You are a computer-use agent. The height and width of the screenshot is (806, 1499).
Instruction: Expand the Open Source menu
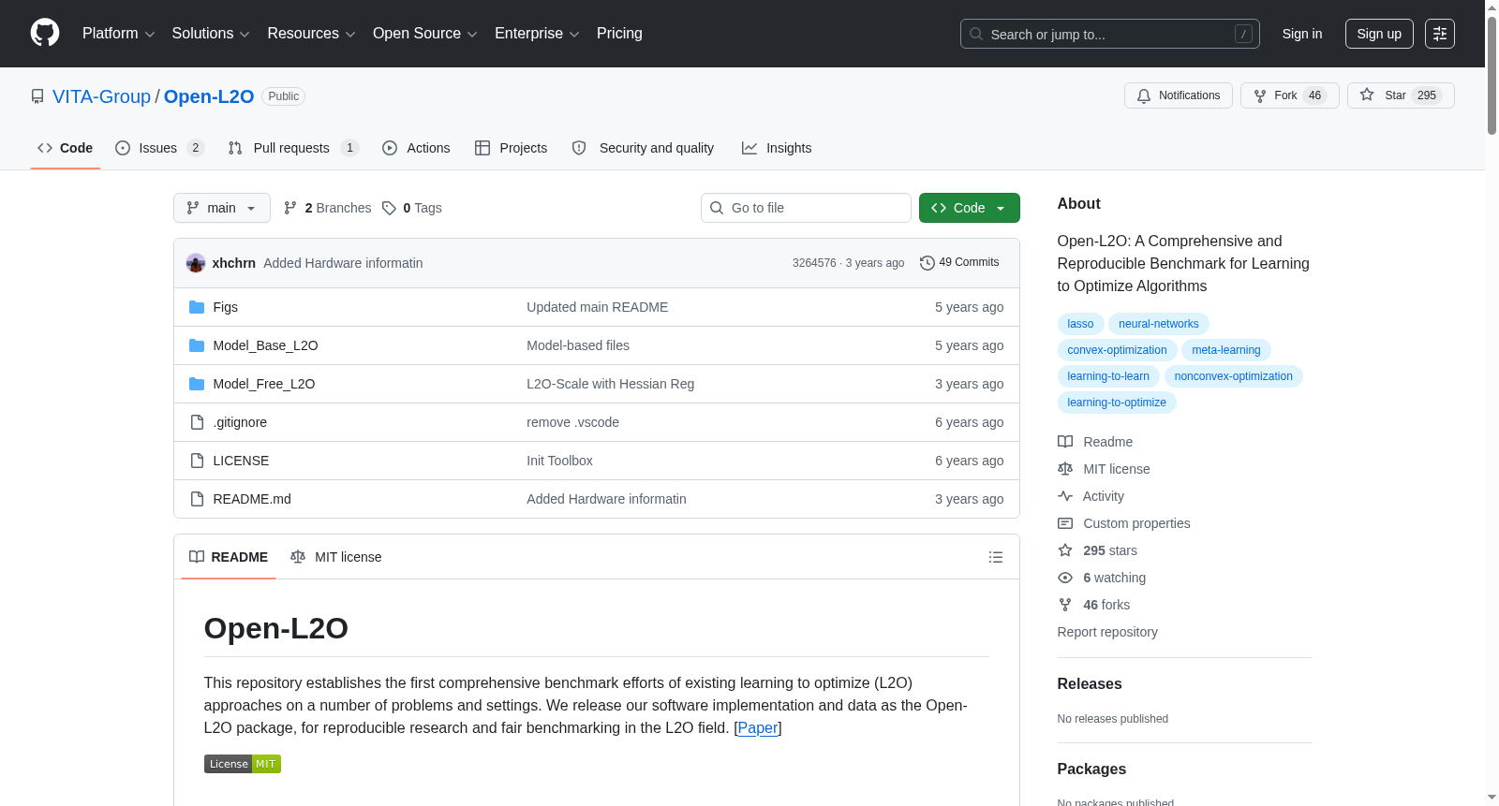pos(425,34)
